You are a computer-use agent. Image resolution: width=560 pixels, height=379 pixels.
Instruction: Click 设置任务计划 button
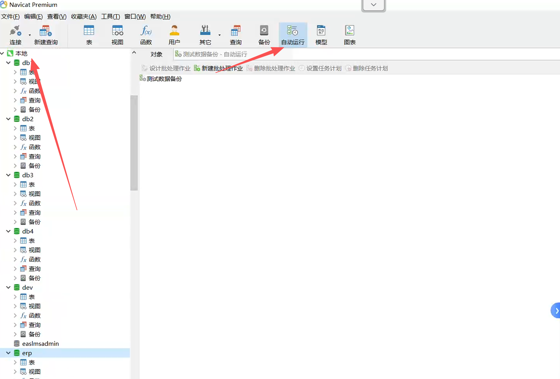[320, 68]
